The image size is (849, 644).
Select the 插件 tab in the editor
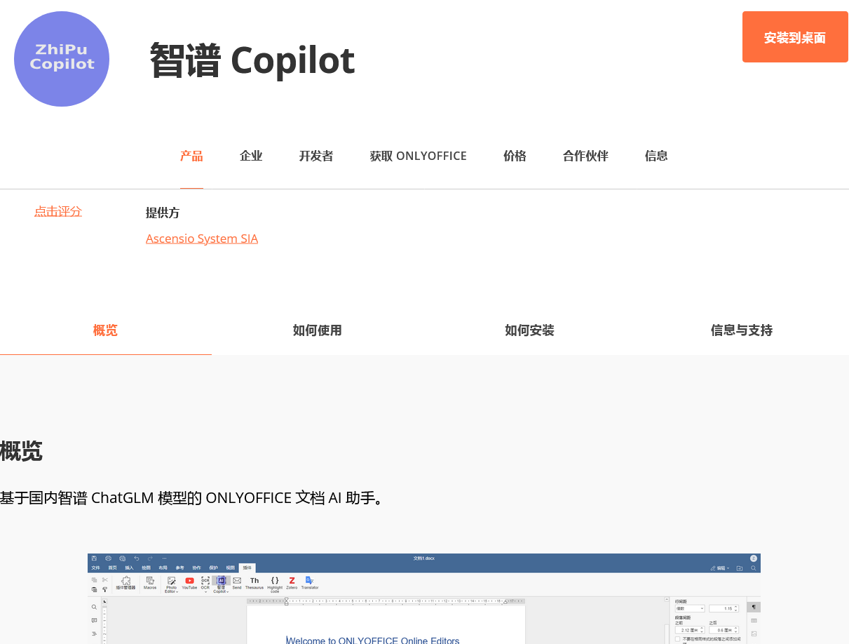(247, 568)
